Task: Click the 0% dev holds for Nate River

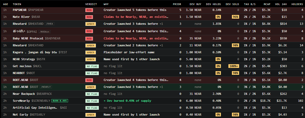Action: click(x=218, y=17)
